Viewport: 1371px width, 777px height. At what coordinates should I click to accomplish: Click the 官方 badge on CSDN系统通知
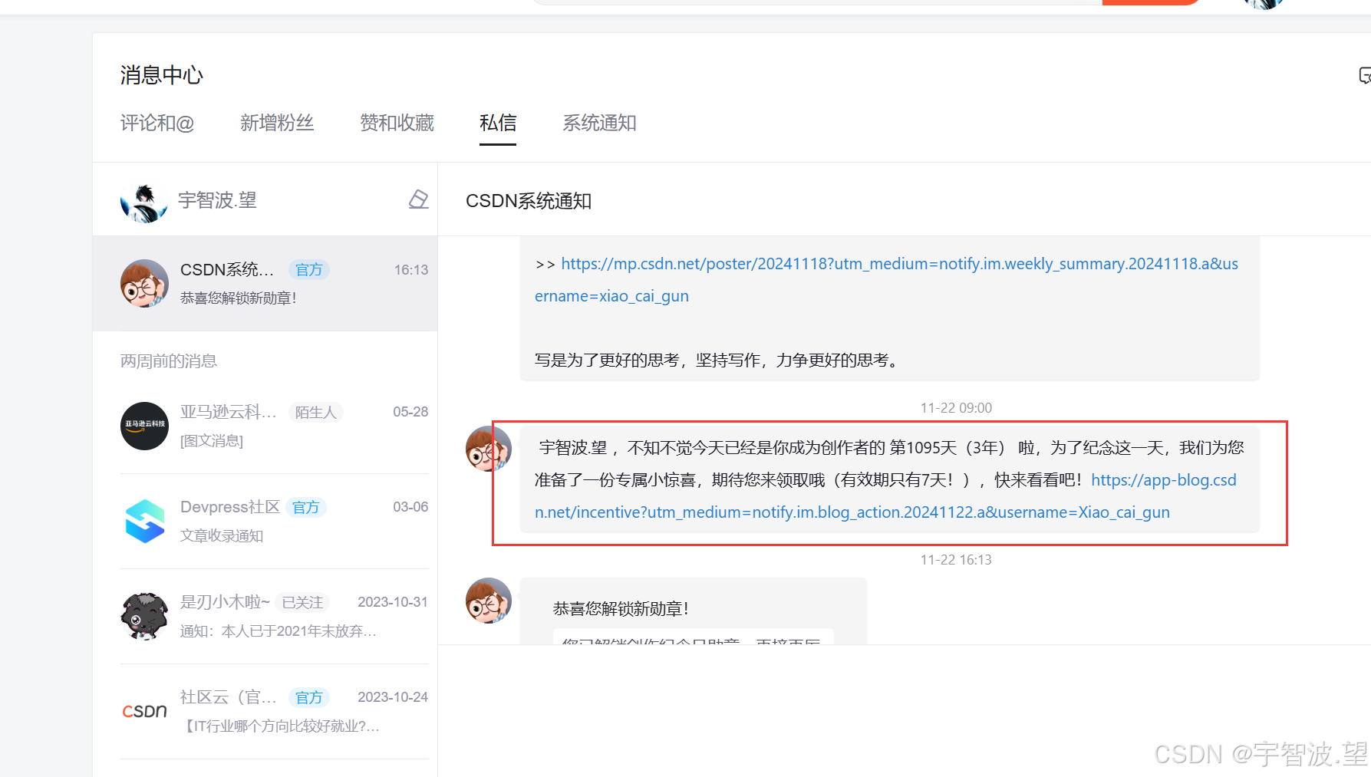[308, 270]
